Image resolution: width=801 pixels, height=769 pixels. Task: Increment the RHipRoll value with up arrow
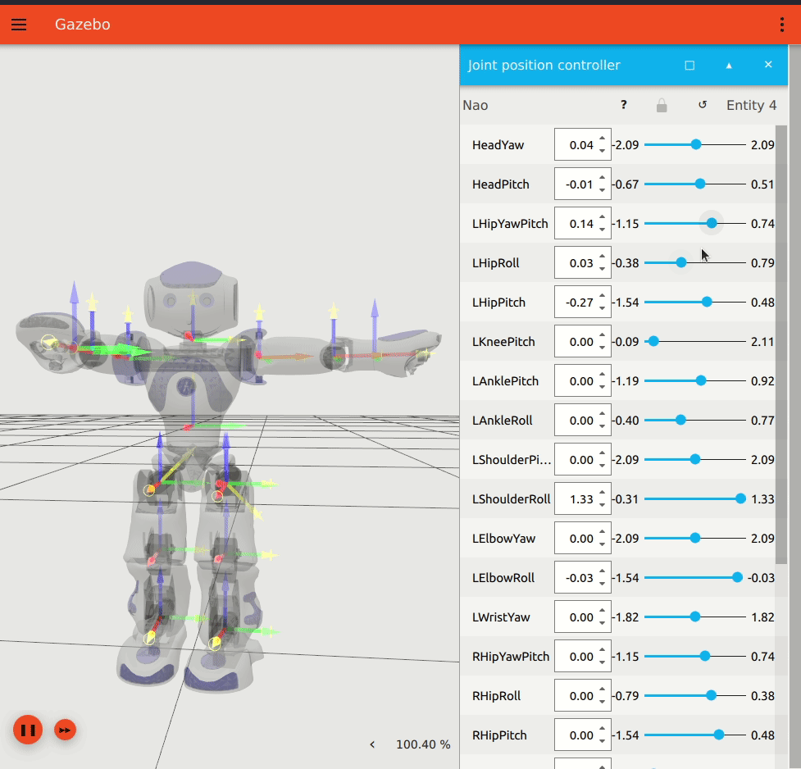click(x=603, y=689)
